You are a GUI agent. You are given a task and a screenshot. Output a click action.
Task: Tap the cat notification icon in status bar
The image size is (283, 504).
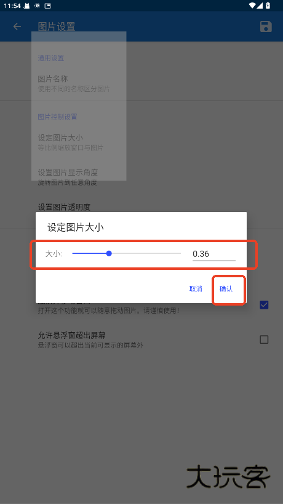pos(26,6)
